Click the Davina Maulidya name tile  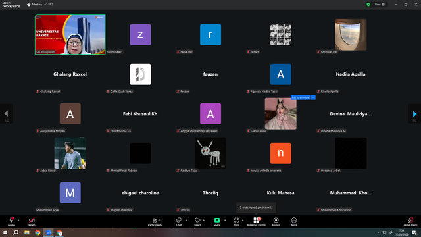[351, 114]
